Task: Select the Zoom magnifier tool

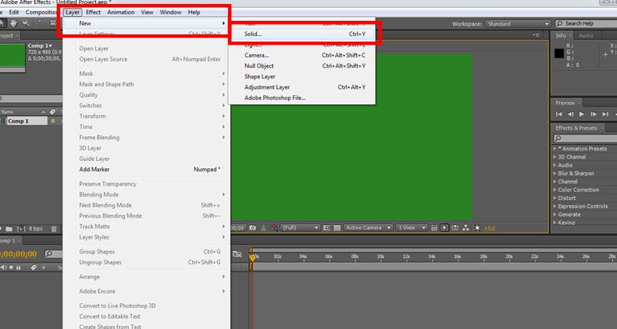Action: coord(26,23)
